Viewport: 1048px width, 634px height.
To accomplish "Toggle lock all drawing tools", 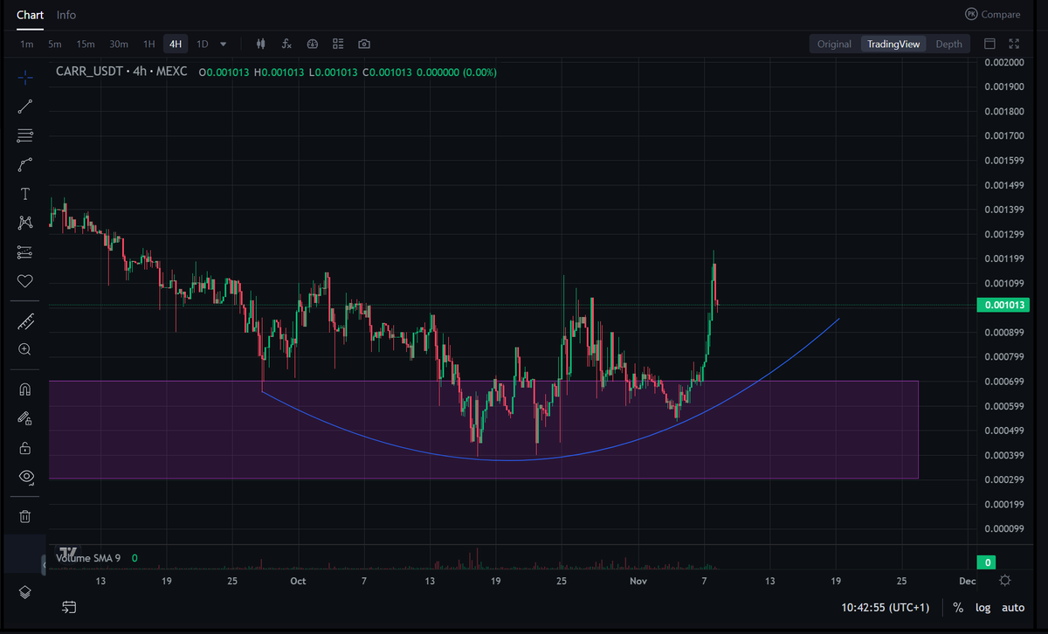I will click(24, 448).
